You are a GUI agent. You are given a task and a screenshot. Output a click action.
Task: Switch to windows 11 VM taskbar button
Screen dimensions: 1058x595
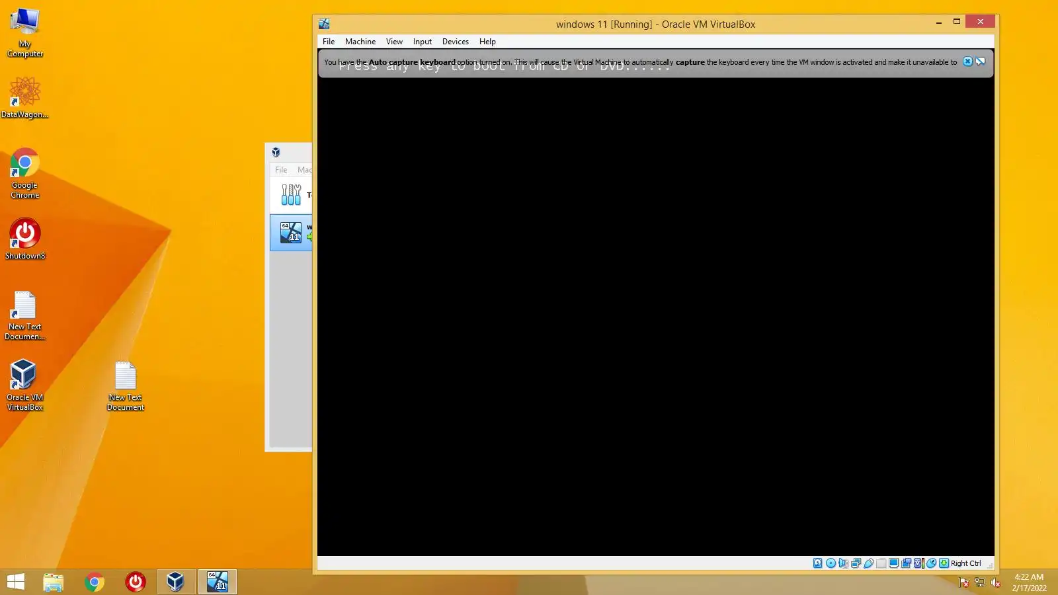coord(217,582)
